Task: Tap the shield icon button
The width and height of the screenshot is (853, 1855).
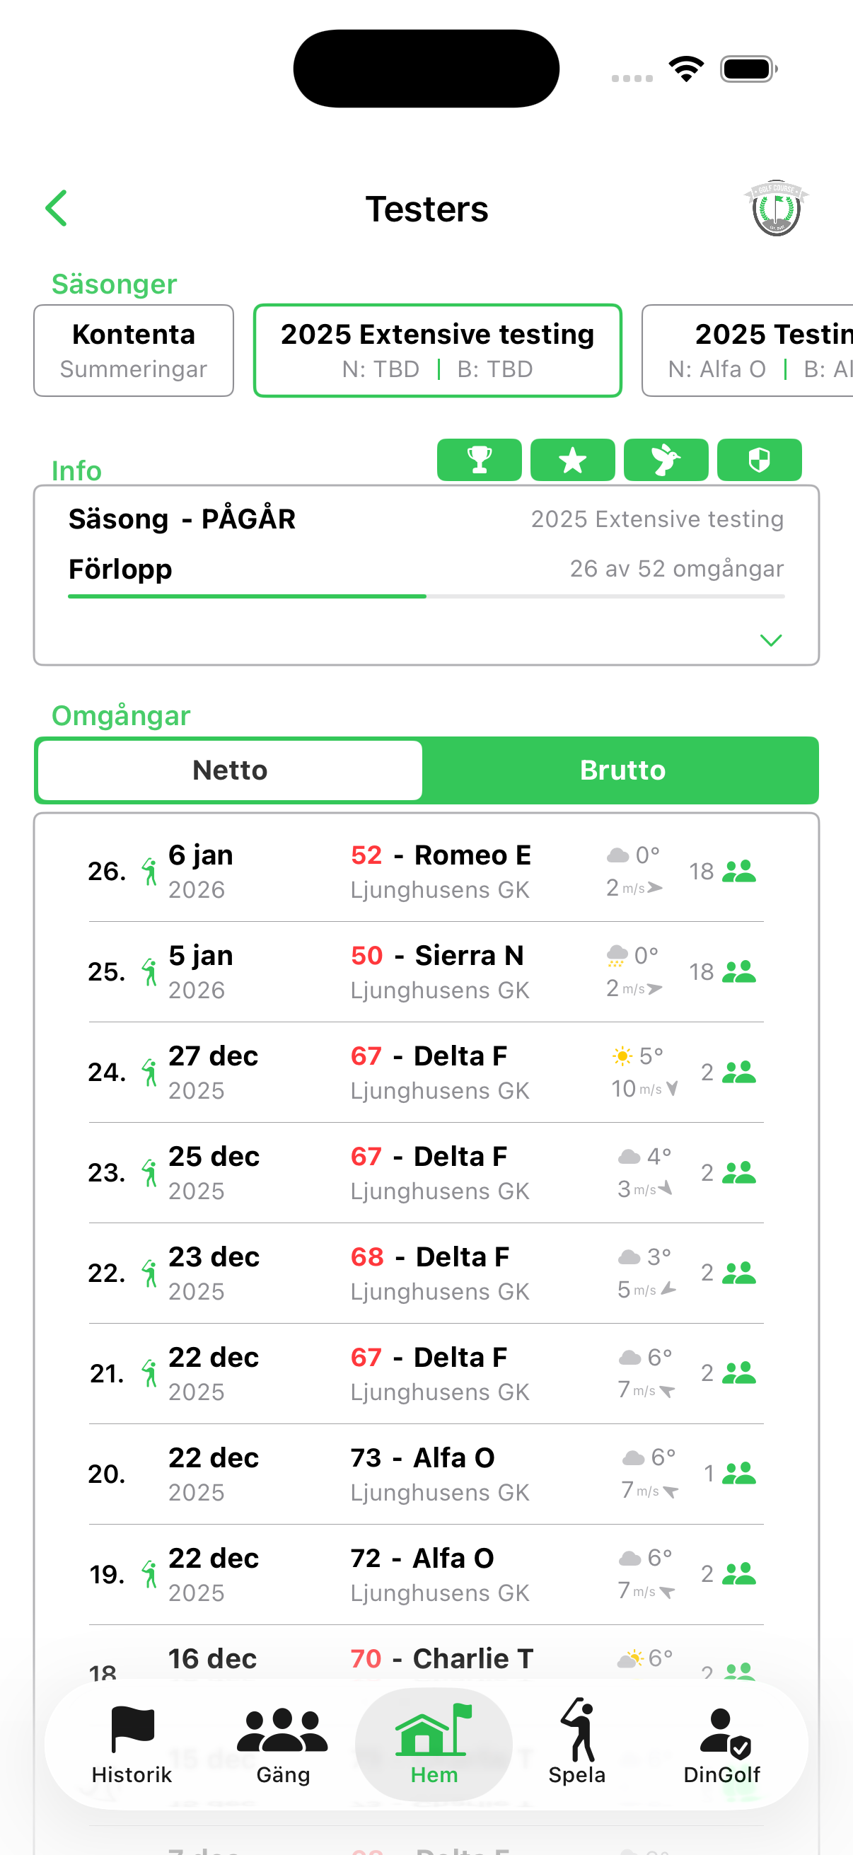Action: point(759,459)
